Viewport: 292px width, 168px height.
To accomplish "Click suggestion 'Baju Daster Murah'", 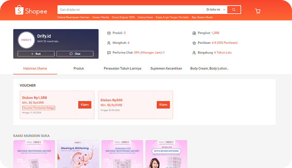I will click(x=202, y=17).
